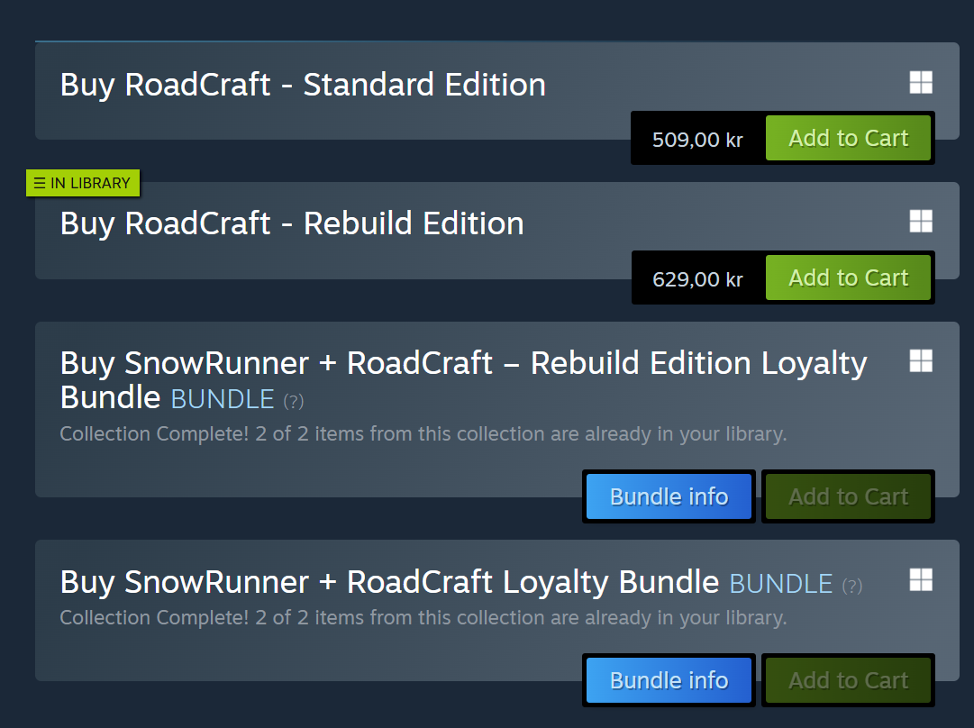The width and height of the screenshot is (974, 728).
Task: Click the Buy RoadCraft - Rebuild Edition title
Action: click(x=292, y=223)
